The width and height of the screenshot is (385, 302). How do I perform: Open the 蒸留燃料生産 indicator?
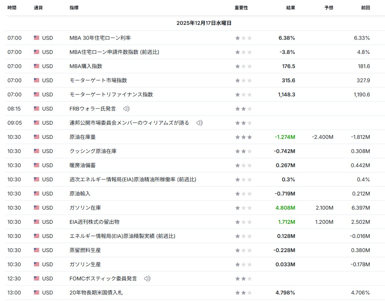click(x=85, y=250)
